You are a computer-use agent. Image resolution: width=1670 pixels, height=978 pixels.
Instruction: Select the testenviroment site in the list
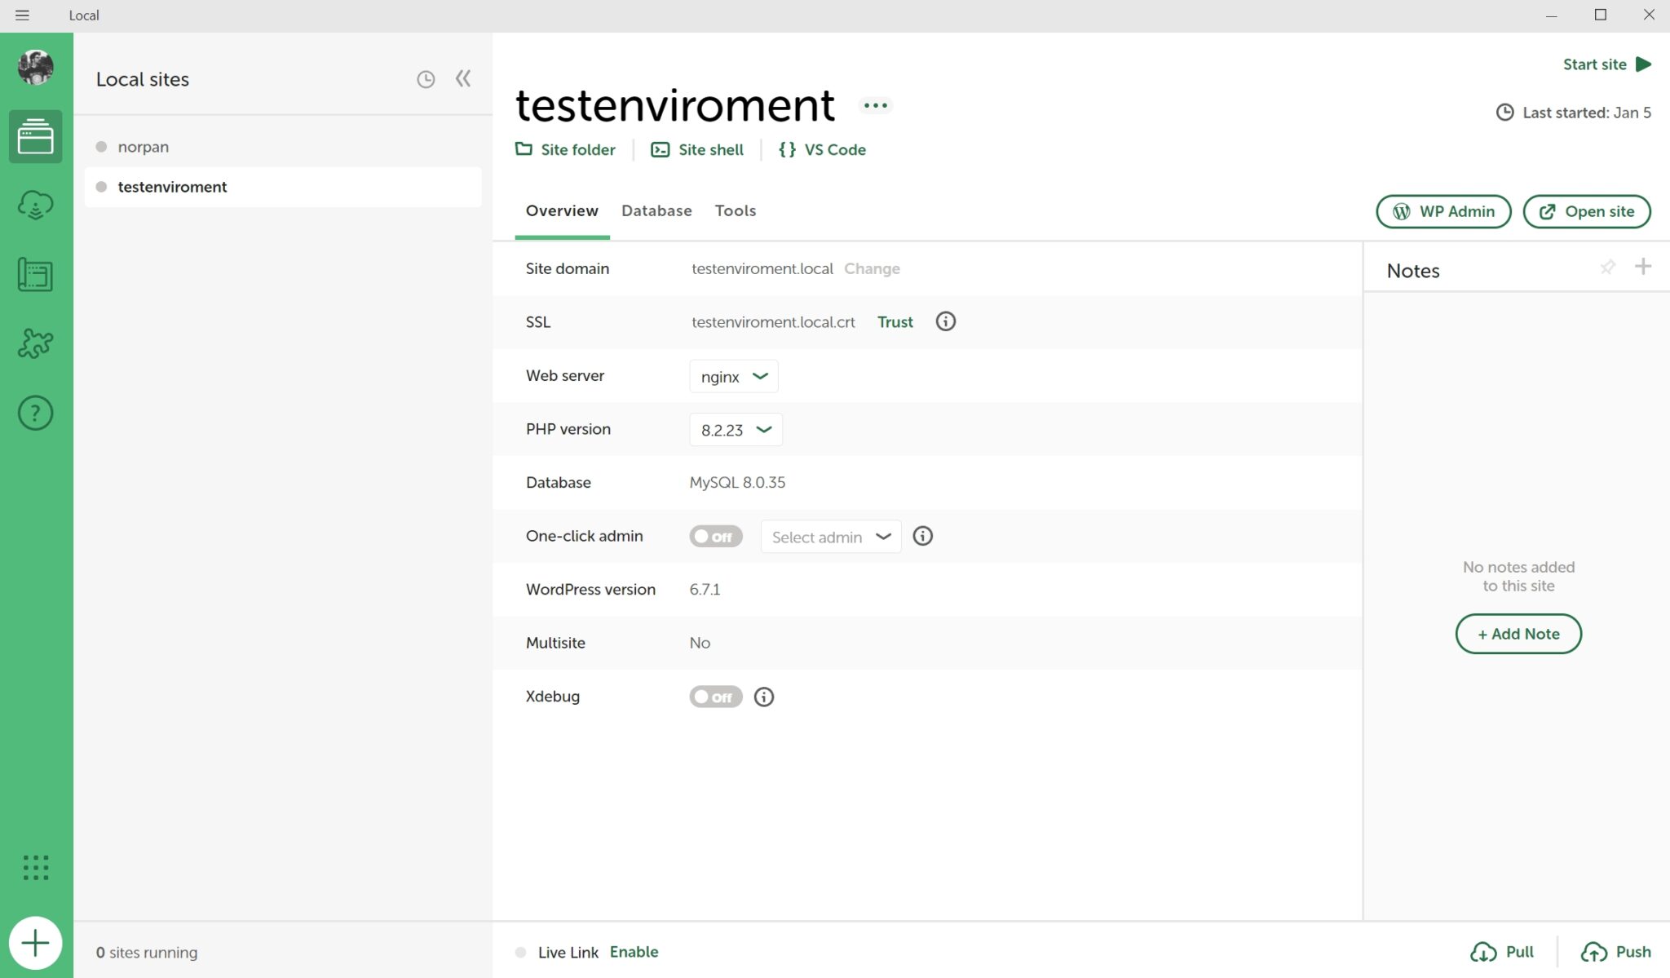(x=283, y=187)
